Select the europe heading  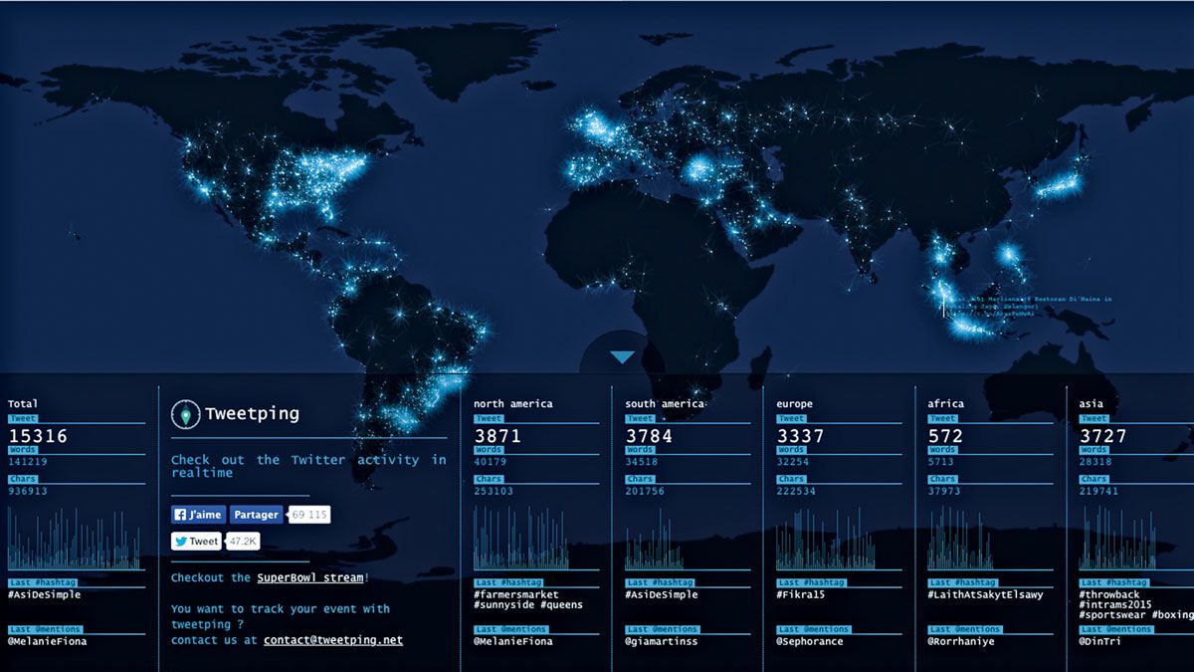(x=794, y=404)
